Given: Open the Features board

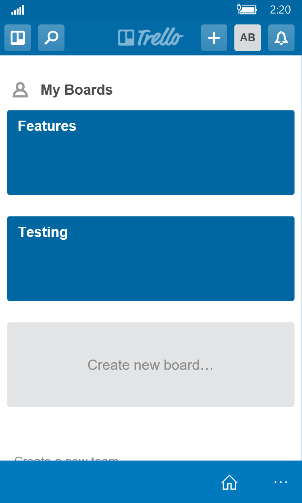Looking at the screenshot, I should (x=151, y=152).
